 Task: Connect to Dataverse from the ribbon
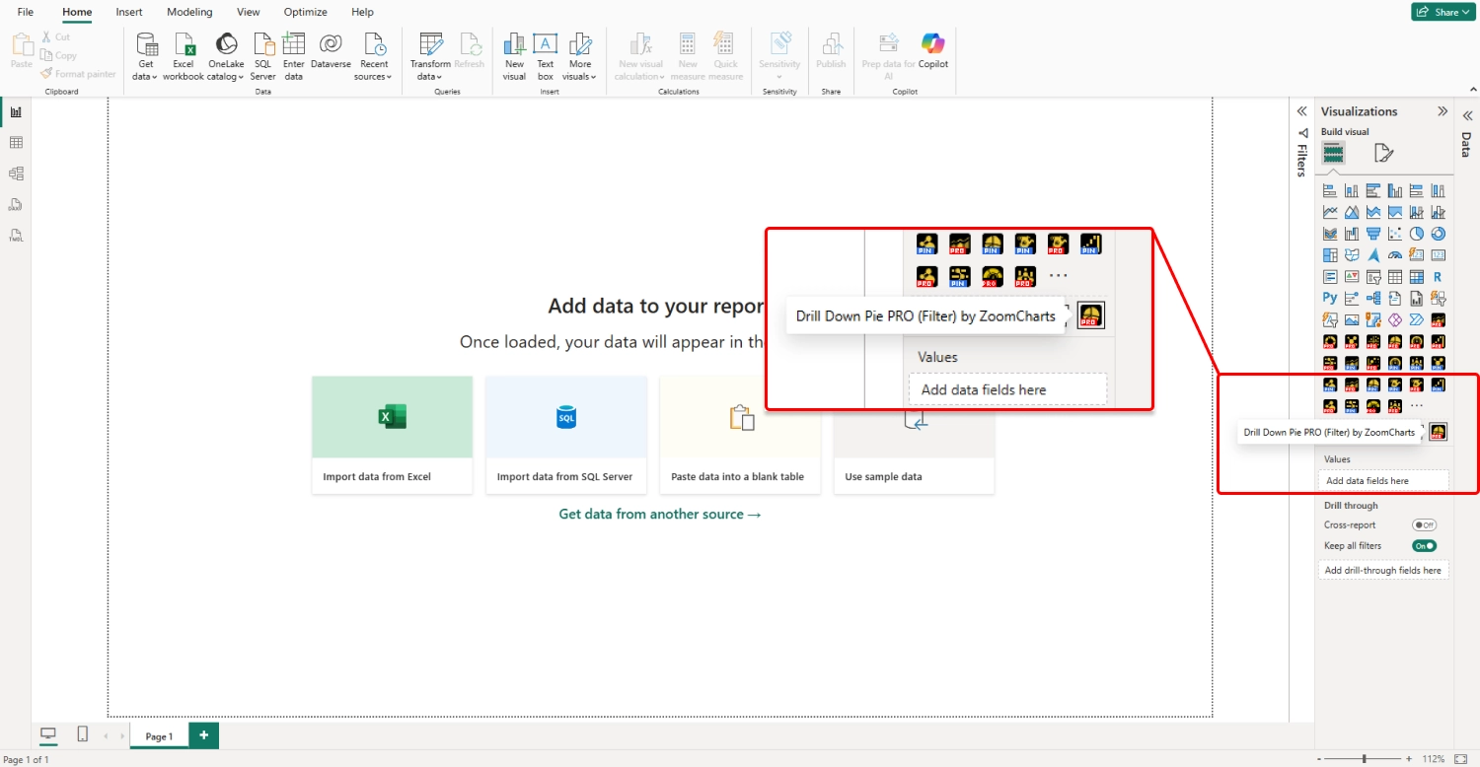(331, 51)
